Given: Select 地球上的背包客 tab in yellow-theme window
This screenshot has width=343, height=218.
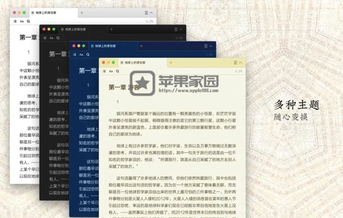Looking at the screenshot, I should 143,62.
